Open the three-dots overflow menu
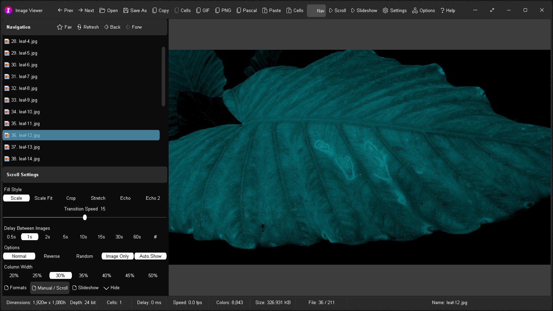 pos(475,10)
